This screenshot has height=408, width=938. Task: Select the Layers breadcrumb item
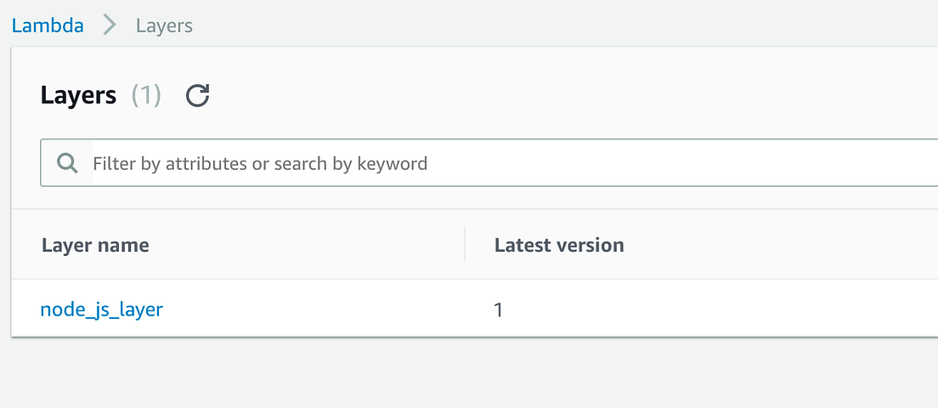[x=164, y=25]
